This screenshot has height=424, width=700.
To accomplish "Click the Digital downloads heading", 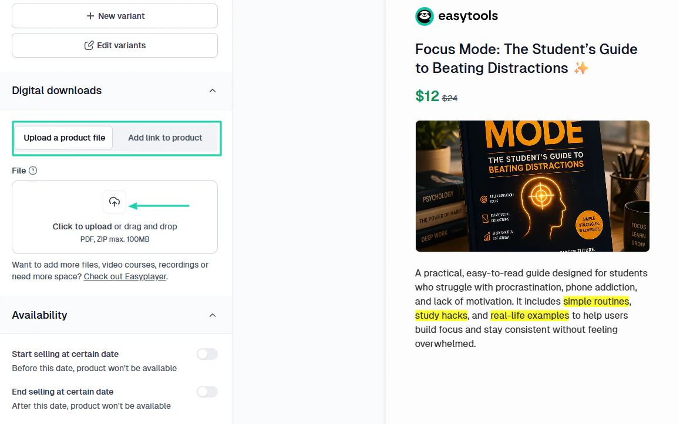I will click(57, 91).
